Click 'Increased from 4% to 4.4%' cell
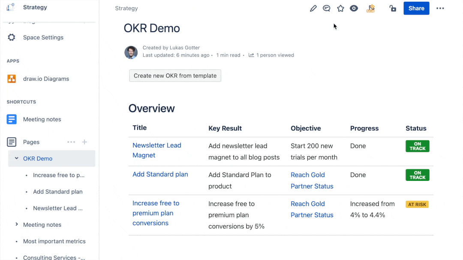Screen dimensions: 463x260 [x=372, y=210]
